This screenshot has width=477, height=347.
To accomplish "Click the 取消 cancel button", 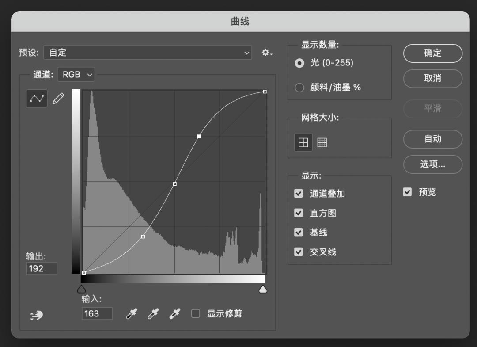I will [432, 79].
